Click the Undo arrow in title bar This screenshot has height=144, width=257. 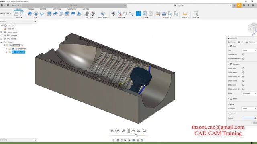13,5
